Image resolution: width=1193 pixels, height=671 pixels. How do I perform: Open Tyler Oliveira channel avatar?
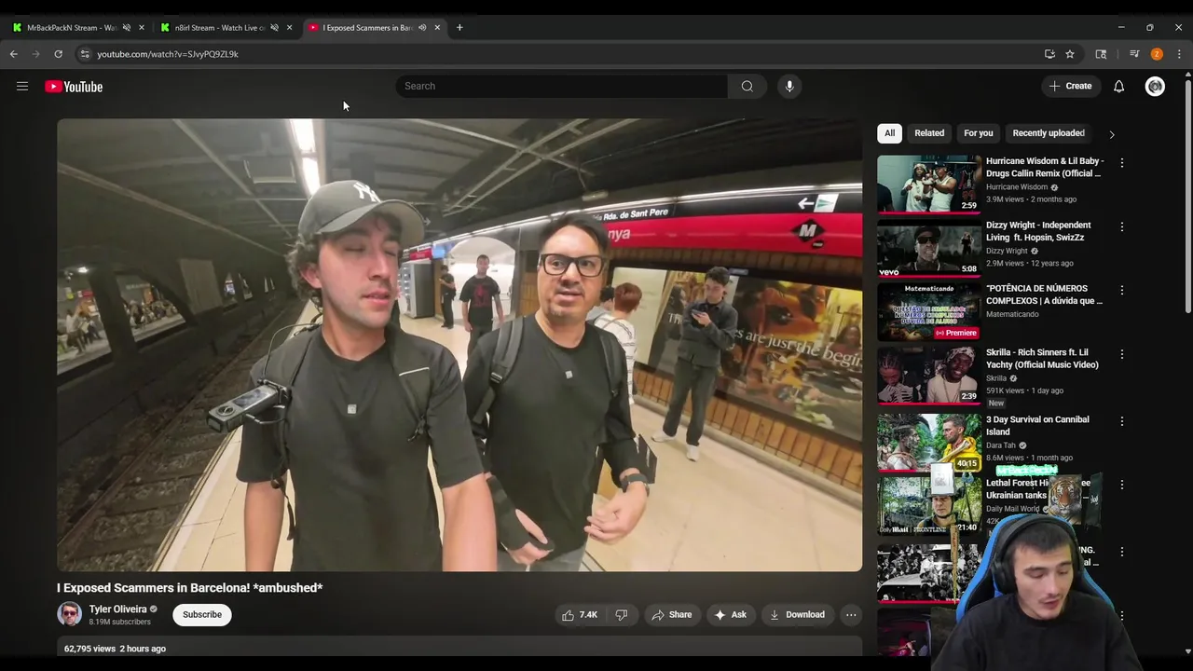coord(69,614)
